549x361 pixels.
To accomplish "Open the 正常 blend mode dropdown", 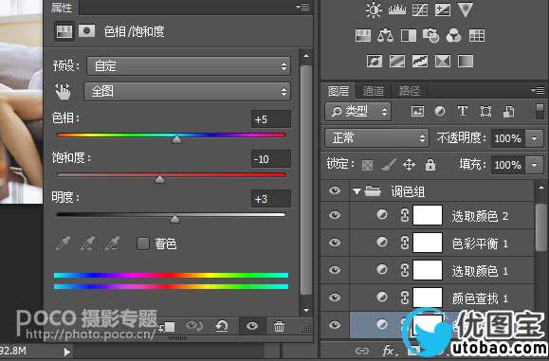I will coord(376,137).
